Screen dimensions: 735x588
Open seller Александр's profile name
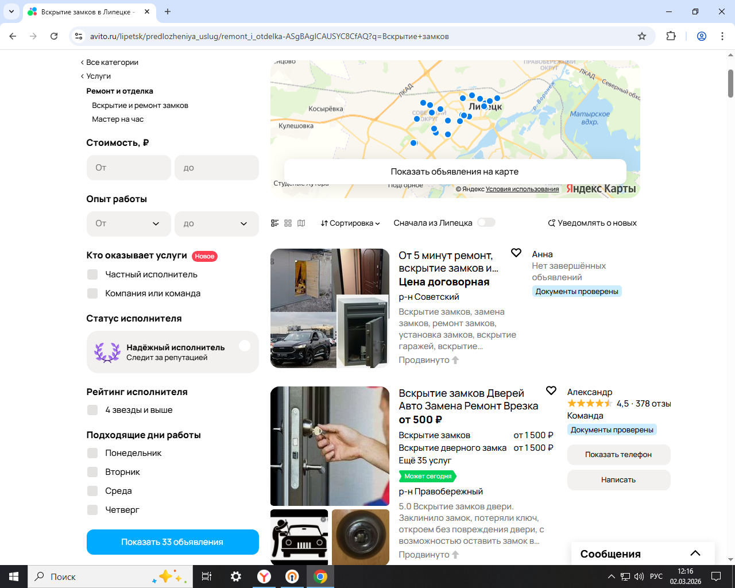tap(590, 392)
